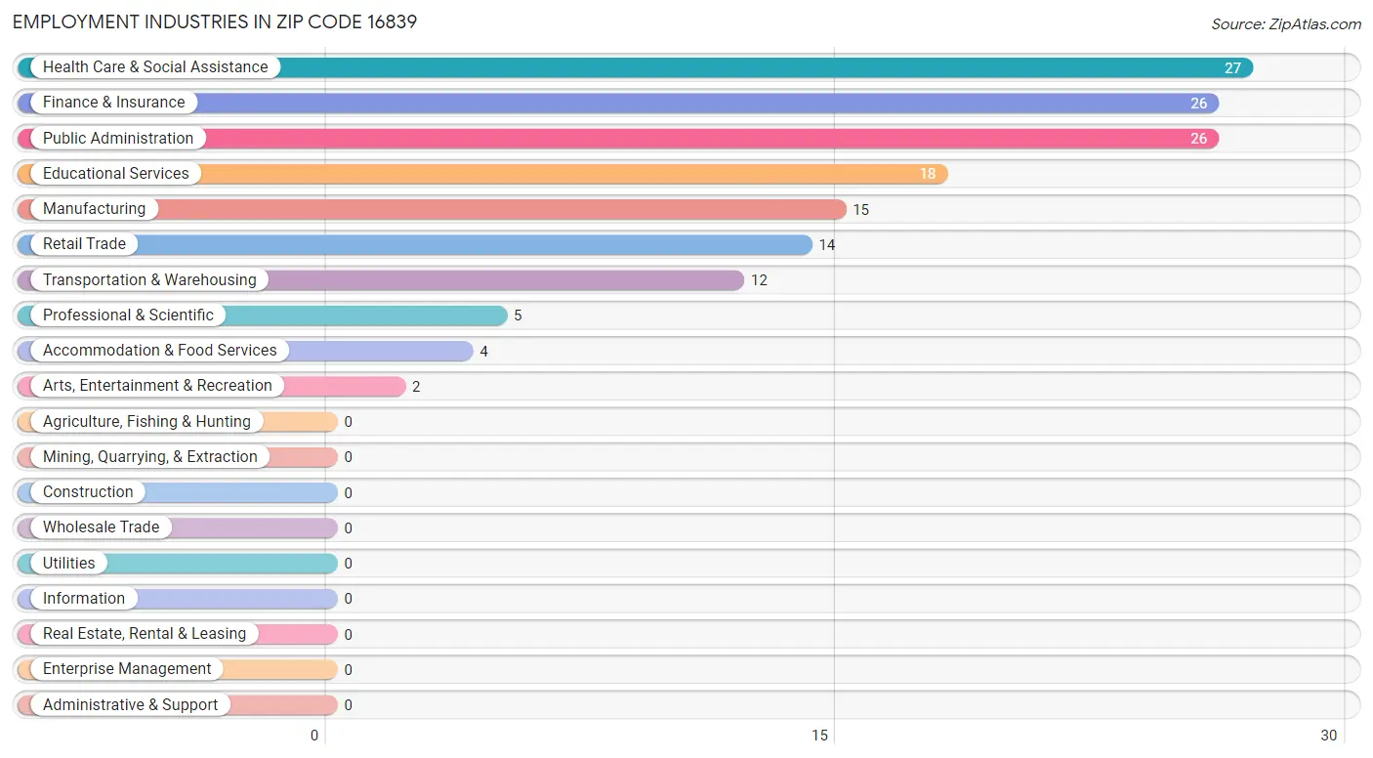Click the chart title Employment Industries in Zip Code 16839

[x=215, y=21]
